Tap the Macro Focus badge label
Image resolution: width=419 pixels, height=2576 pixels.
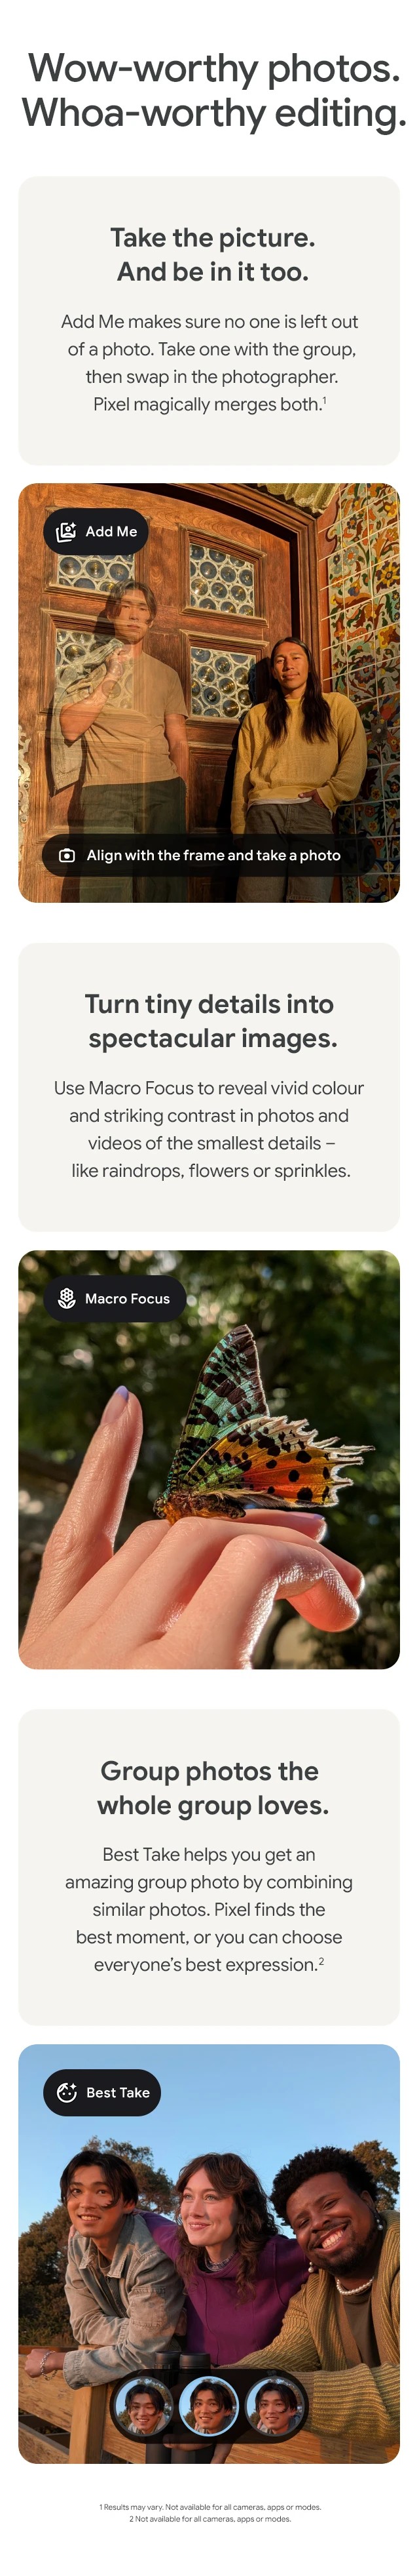point(128,1298)
